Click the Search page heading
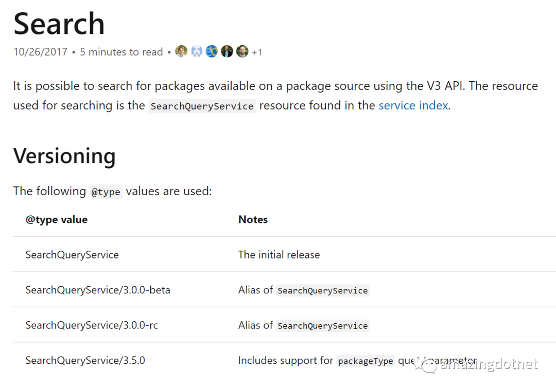 click(x=59, y=24)
